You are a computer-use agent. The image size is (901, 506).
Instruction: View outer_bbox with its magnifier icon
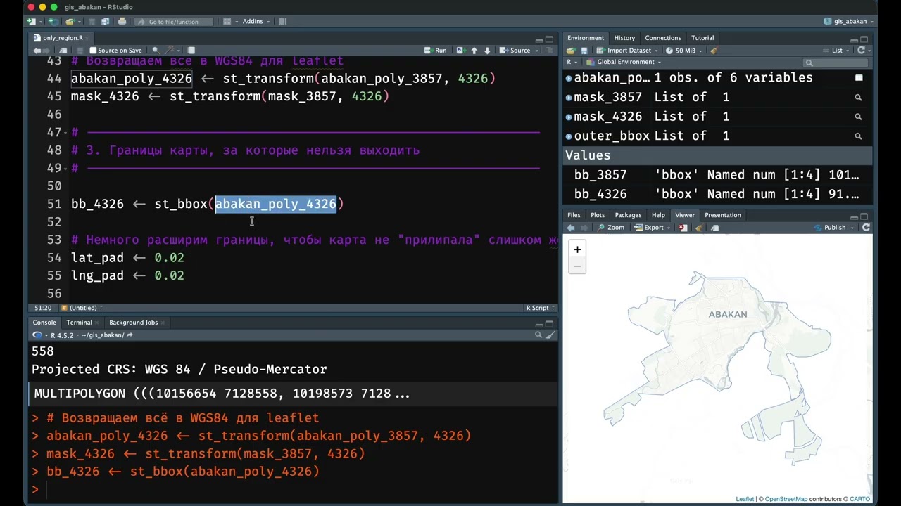(858, 136)
